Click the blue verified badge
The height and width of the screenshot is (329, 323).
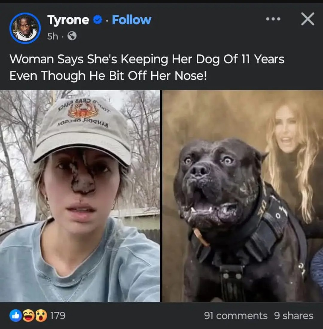coord(97,20)
